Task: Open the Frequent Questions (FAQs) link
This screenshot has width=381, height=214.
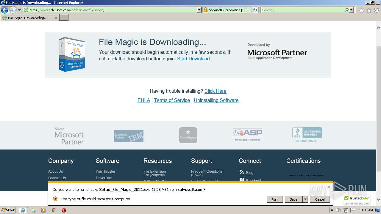Action: click(207, 173)
